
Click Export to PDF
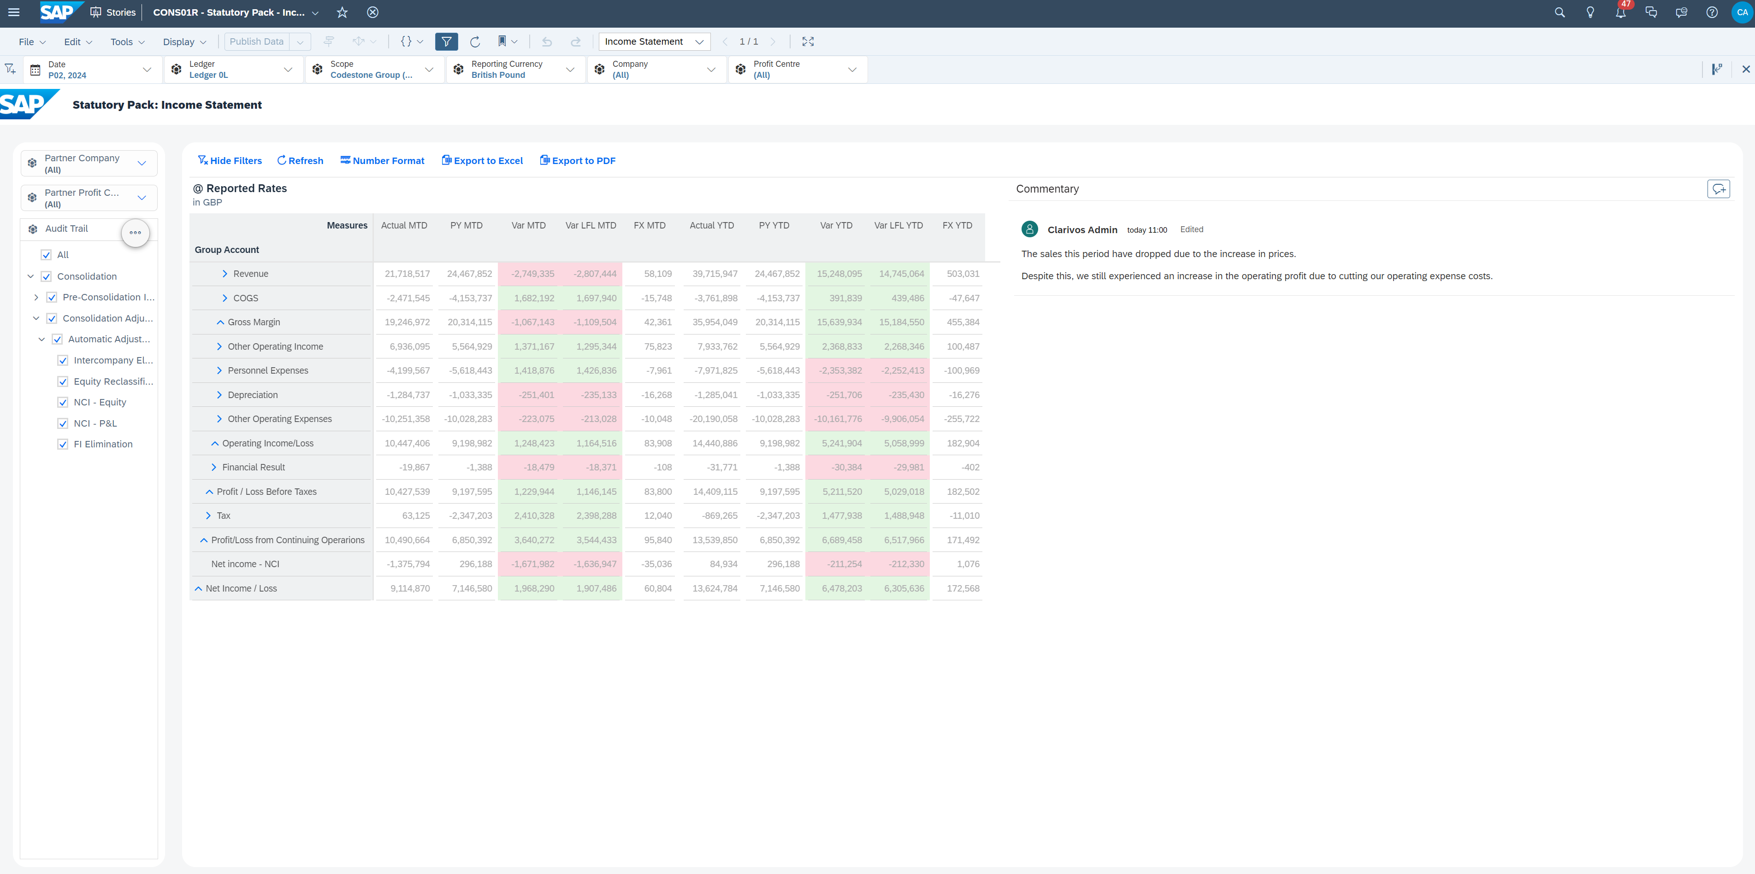click(578, 161)
